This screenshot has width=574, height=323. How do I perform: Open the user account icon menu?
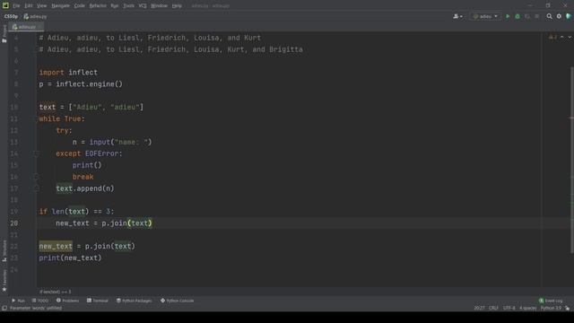tap(457, 16)
